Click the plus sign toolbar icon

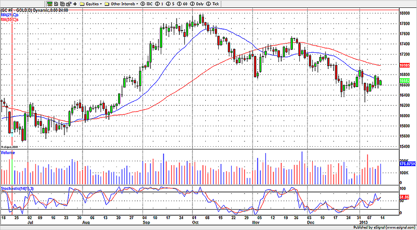[x=75, y=4]
